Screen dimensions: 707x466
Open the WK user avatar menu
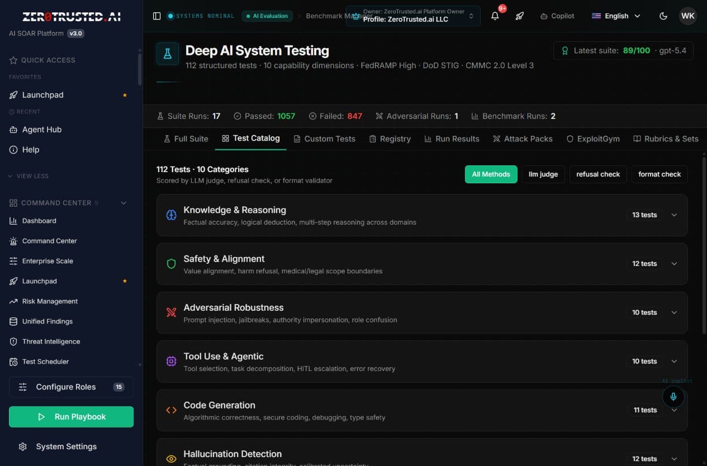tap(688, 16)
